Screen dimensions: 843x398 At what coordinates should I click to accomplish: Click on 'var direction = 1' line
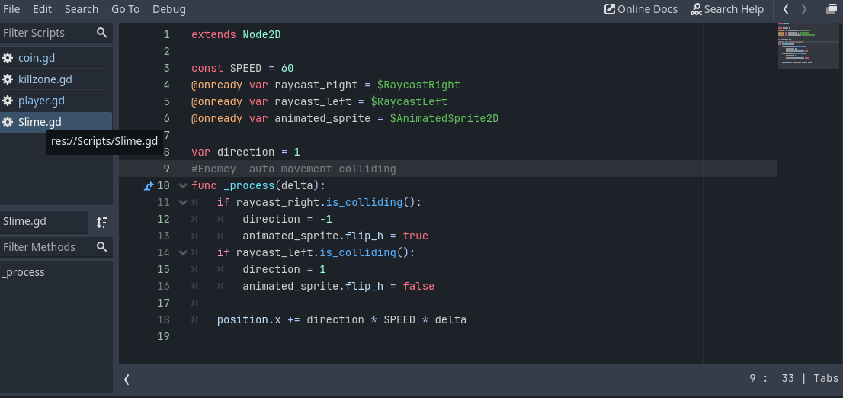coord(245,152)
